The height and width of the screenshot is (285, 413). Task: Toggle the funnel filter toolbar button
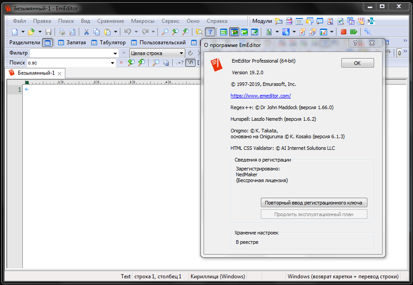210,32
